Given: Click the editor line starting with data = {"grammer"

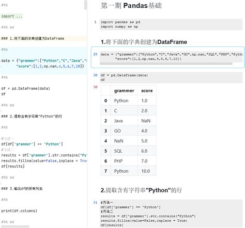Looking at the screenshot, I should click(44, 61).
